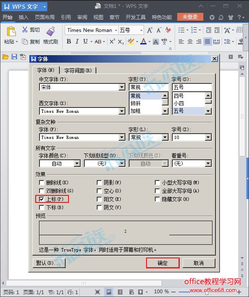Click the 确定 button

pos(163,263)
